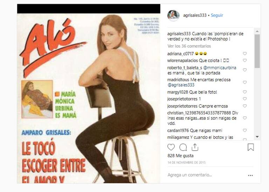Open the comment bubble icon

pos(183,147)
